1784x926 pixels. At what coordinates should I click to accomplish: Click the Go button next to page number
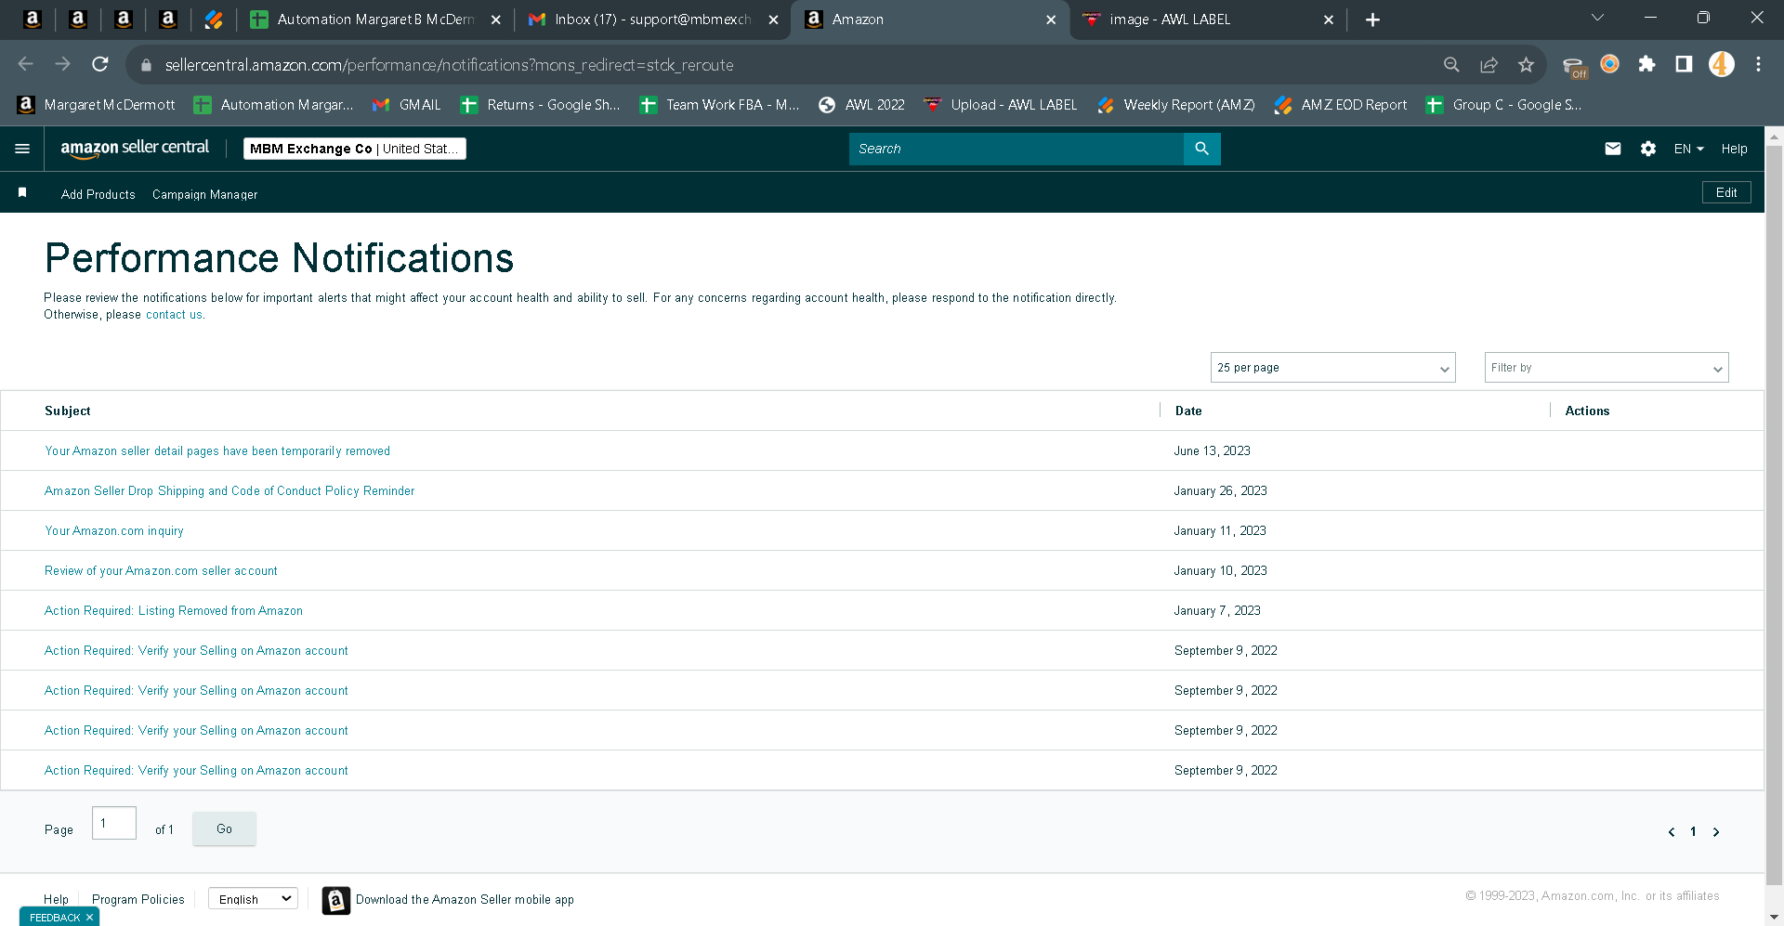point(224,828)
